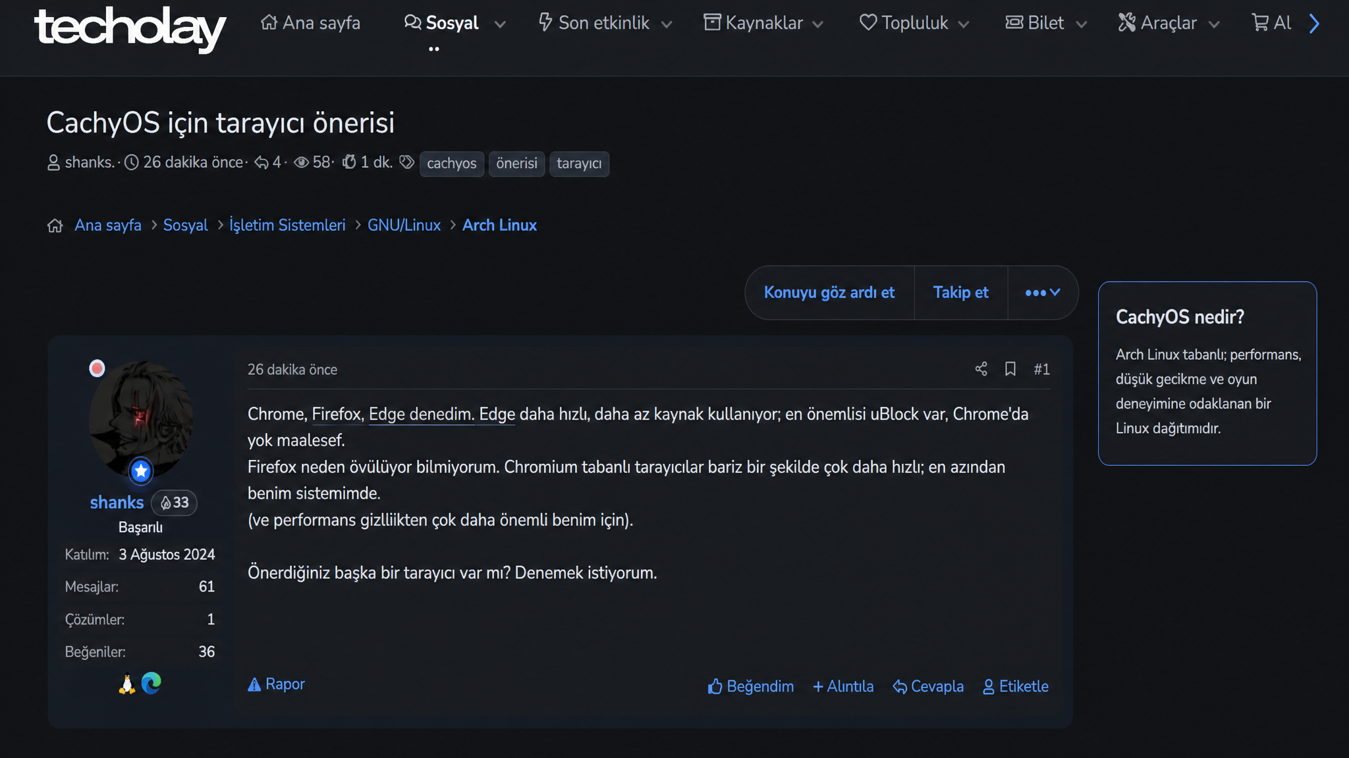Viewport: 1349px width, 758px height.
Task: Open shanks username in post sidebar
Action: [x=117, y=503]
